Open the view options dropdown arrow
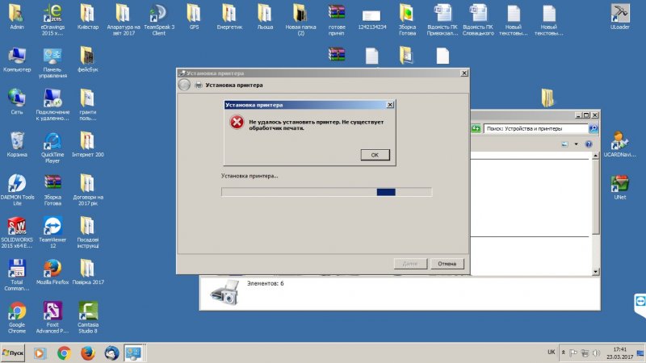 tap(577, 144)
